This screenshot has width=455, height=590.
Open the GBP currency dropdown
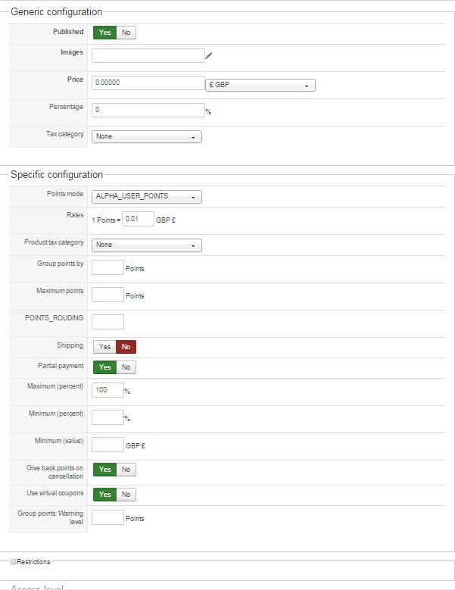tap(260, 85)
